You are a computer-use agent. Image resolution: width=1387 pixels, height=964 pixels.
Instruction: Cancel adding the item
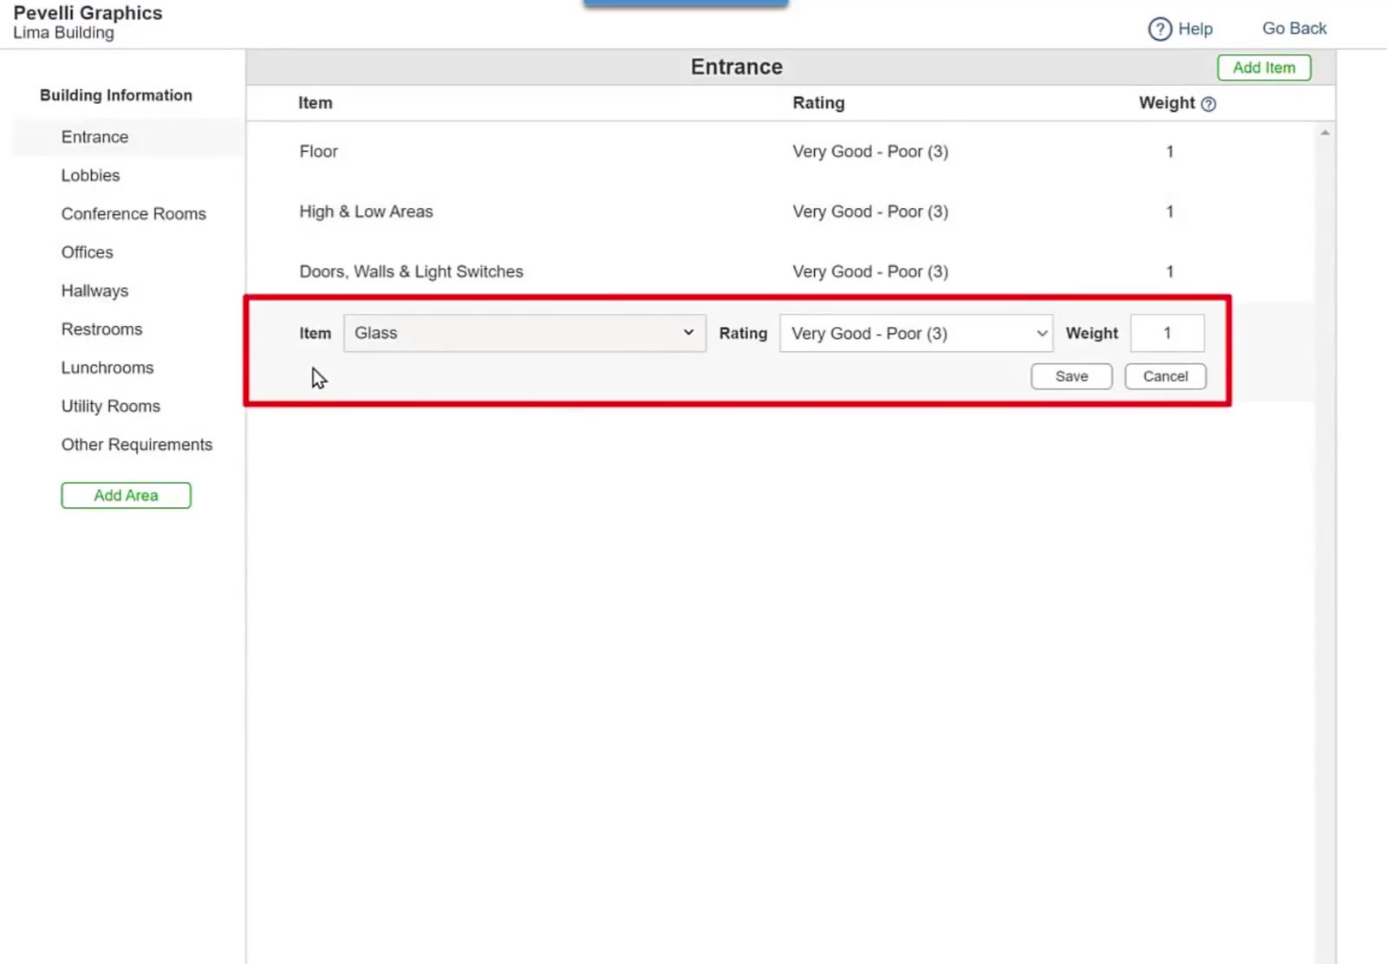point(1165,376)
